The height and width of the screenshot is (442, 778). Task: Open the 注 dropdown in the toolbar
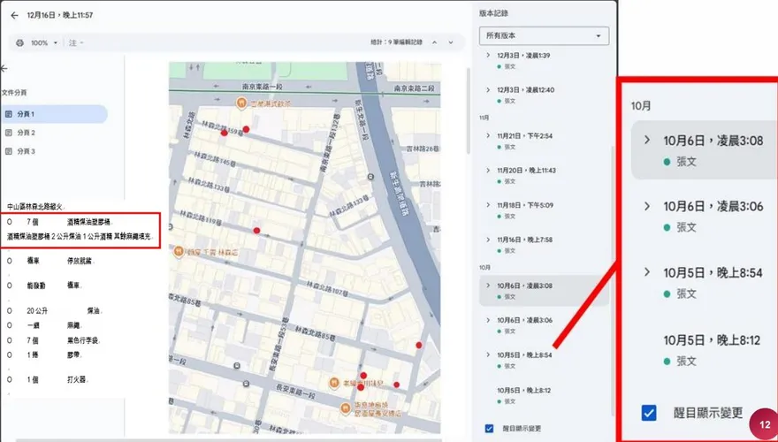[76, 42]
